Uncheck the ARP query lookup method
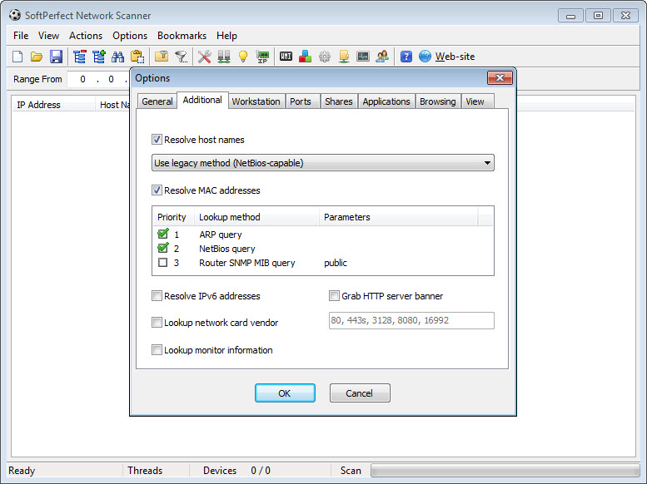 pos(163,234)
